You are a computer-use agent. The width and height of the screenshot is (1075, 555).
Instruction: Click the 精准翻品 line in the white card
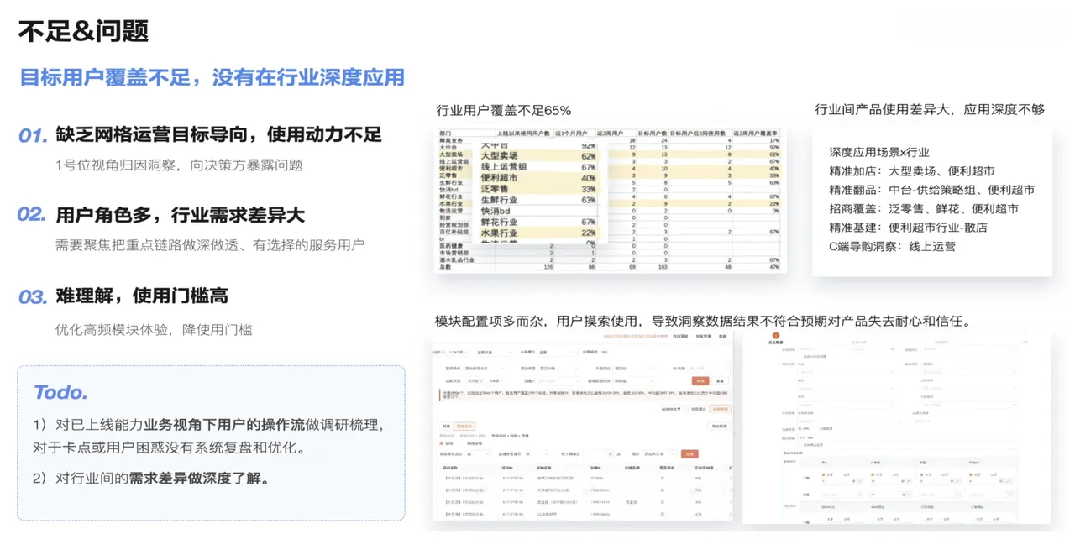(x=931, y=191)
